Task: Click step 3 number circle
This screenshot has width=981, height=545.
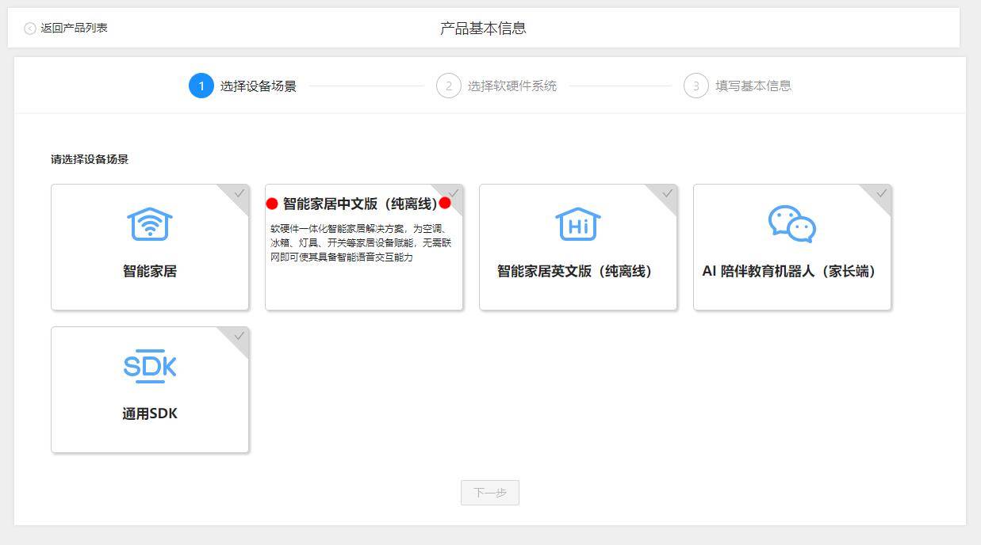Action: [x=696, y=86]
